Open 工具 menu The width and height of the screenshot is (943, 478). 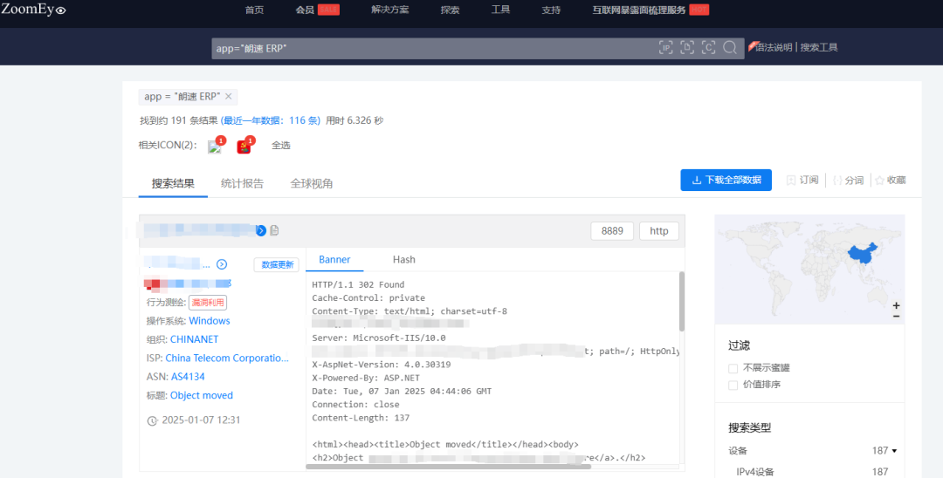[x=500, y=10]
